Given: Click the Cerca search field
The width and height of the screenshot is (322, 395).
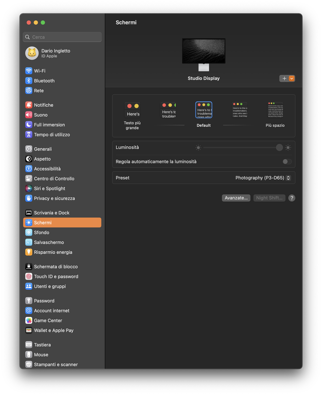Looking at the screenshot, I should pos(62,37).
